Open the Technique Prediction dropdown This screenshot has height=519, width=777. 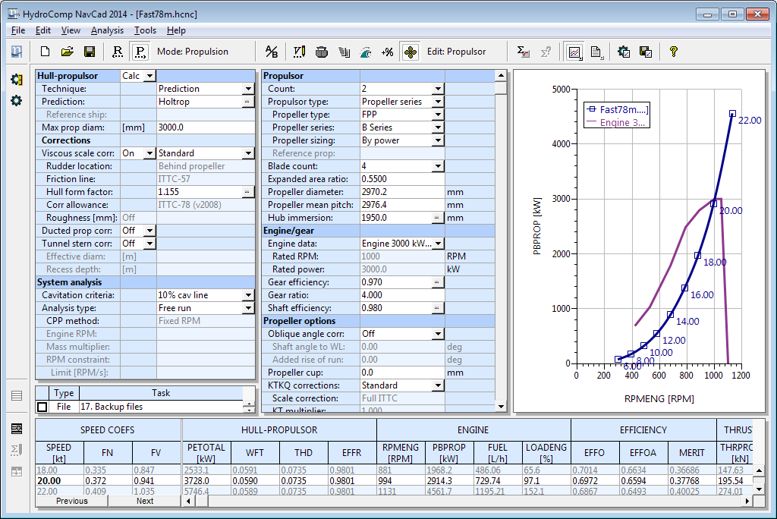click(x=249, y=89)
